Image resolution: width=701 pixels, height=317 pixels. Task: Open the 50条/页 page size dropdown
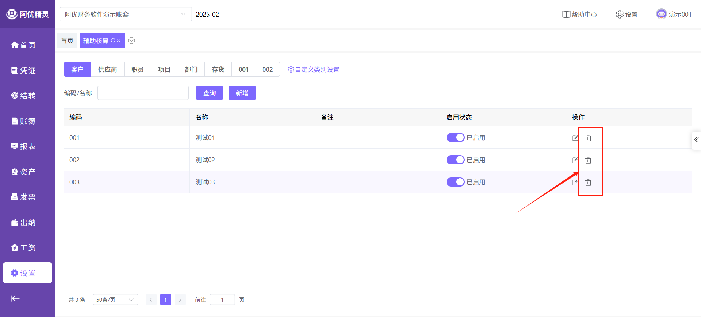[115, 300]
